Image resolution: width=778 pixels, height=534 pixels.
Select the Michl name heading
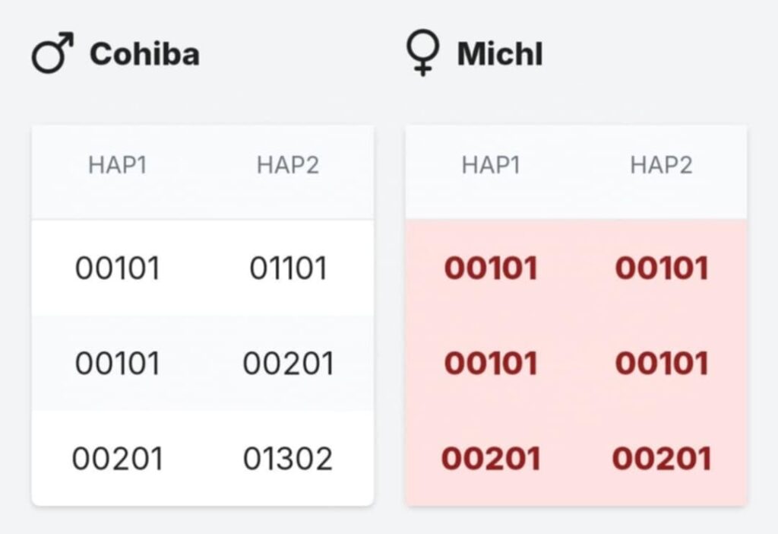(x=500, y=54)
